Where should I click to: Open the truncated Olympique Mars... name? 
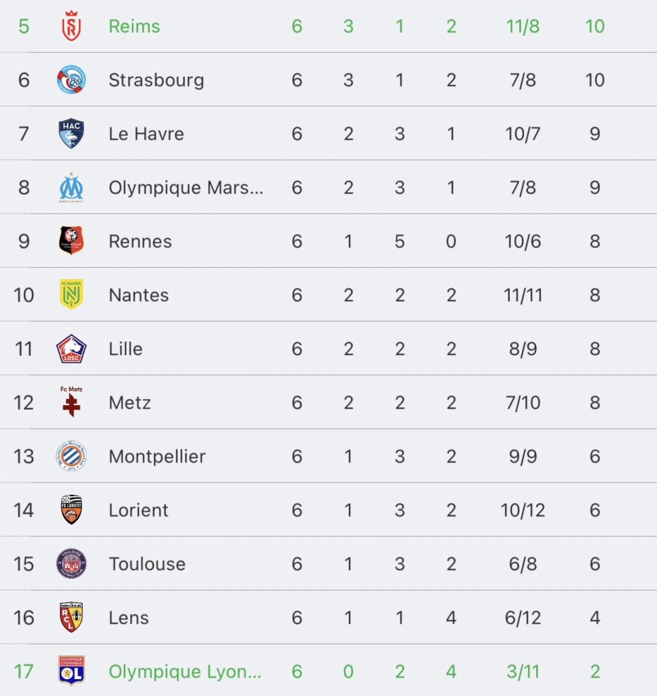point(185,188)
